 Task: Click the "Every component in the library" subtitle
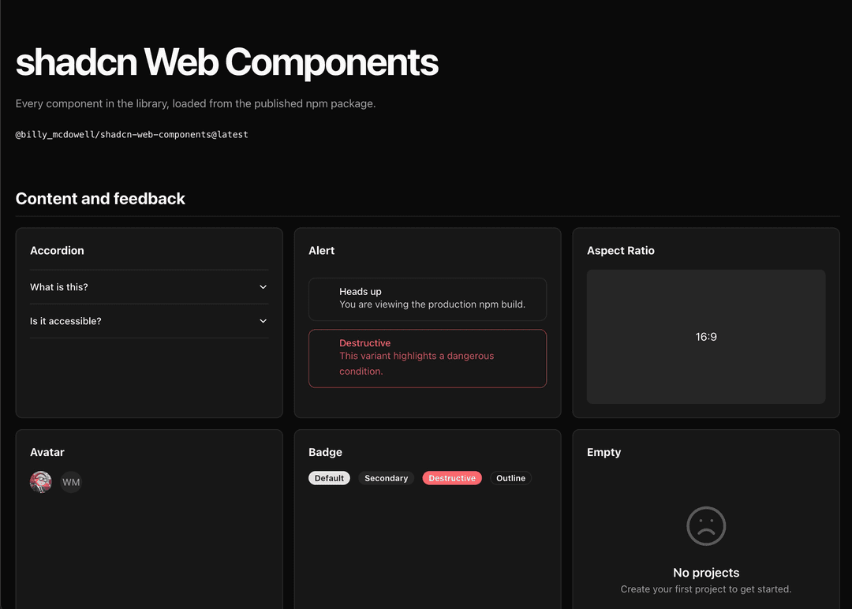(x=196, y=103)
